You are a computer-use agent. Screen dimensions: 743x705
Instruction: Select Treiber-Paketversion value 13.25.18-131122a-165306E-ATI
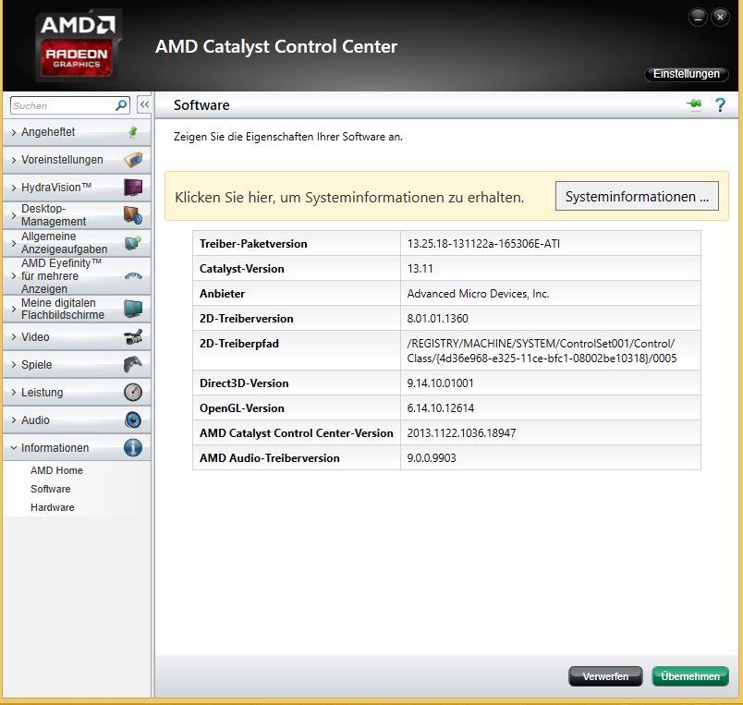pyautogui.click(x=483, y=244)
